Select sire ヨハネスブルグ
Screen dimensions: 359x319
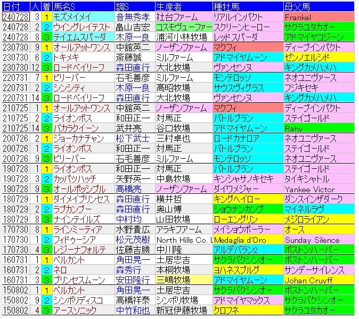pos(248,270)
